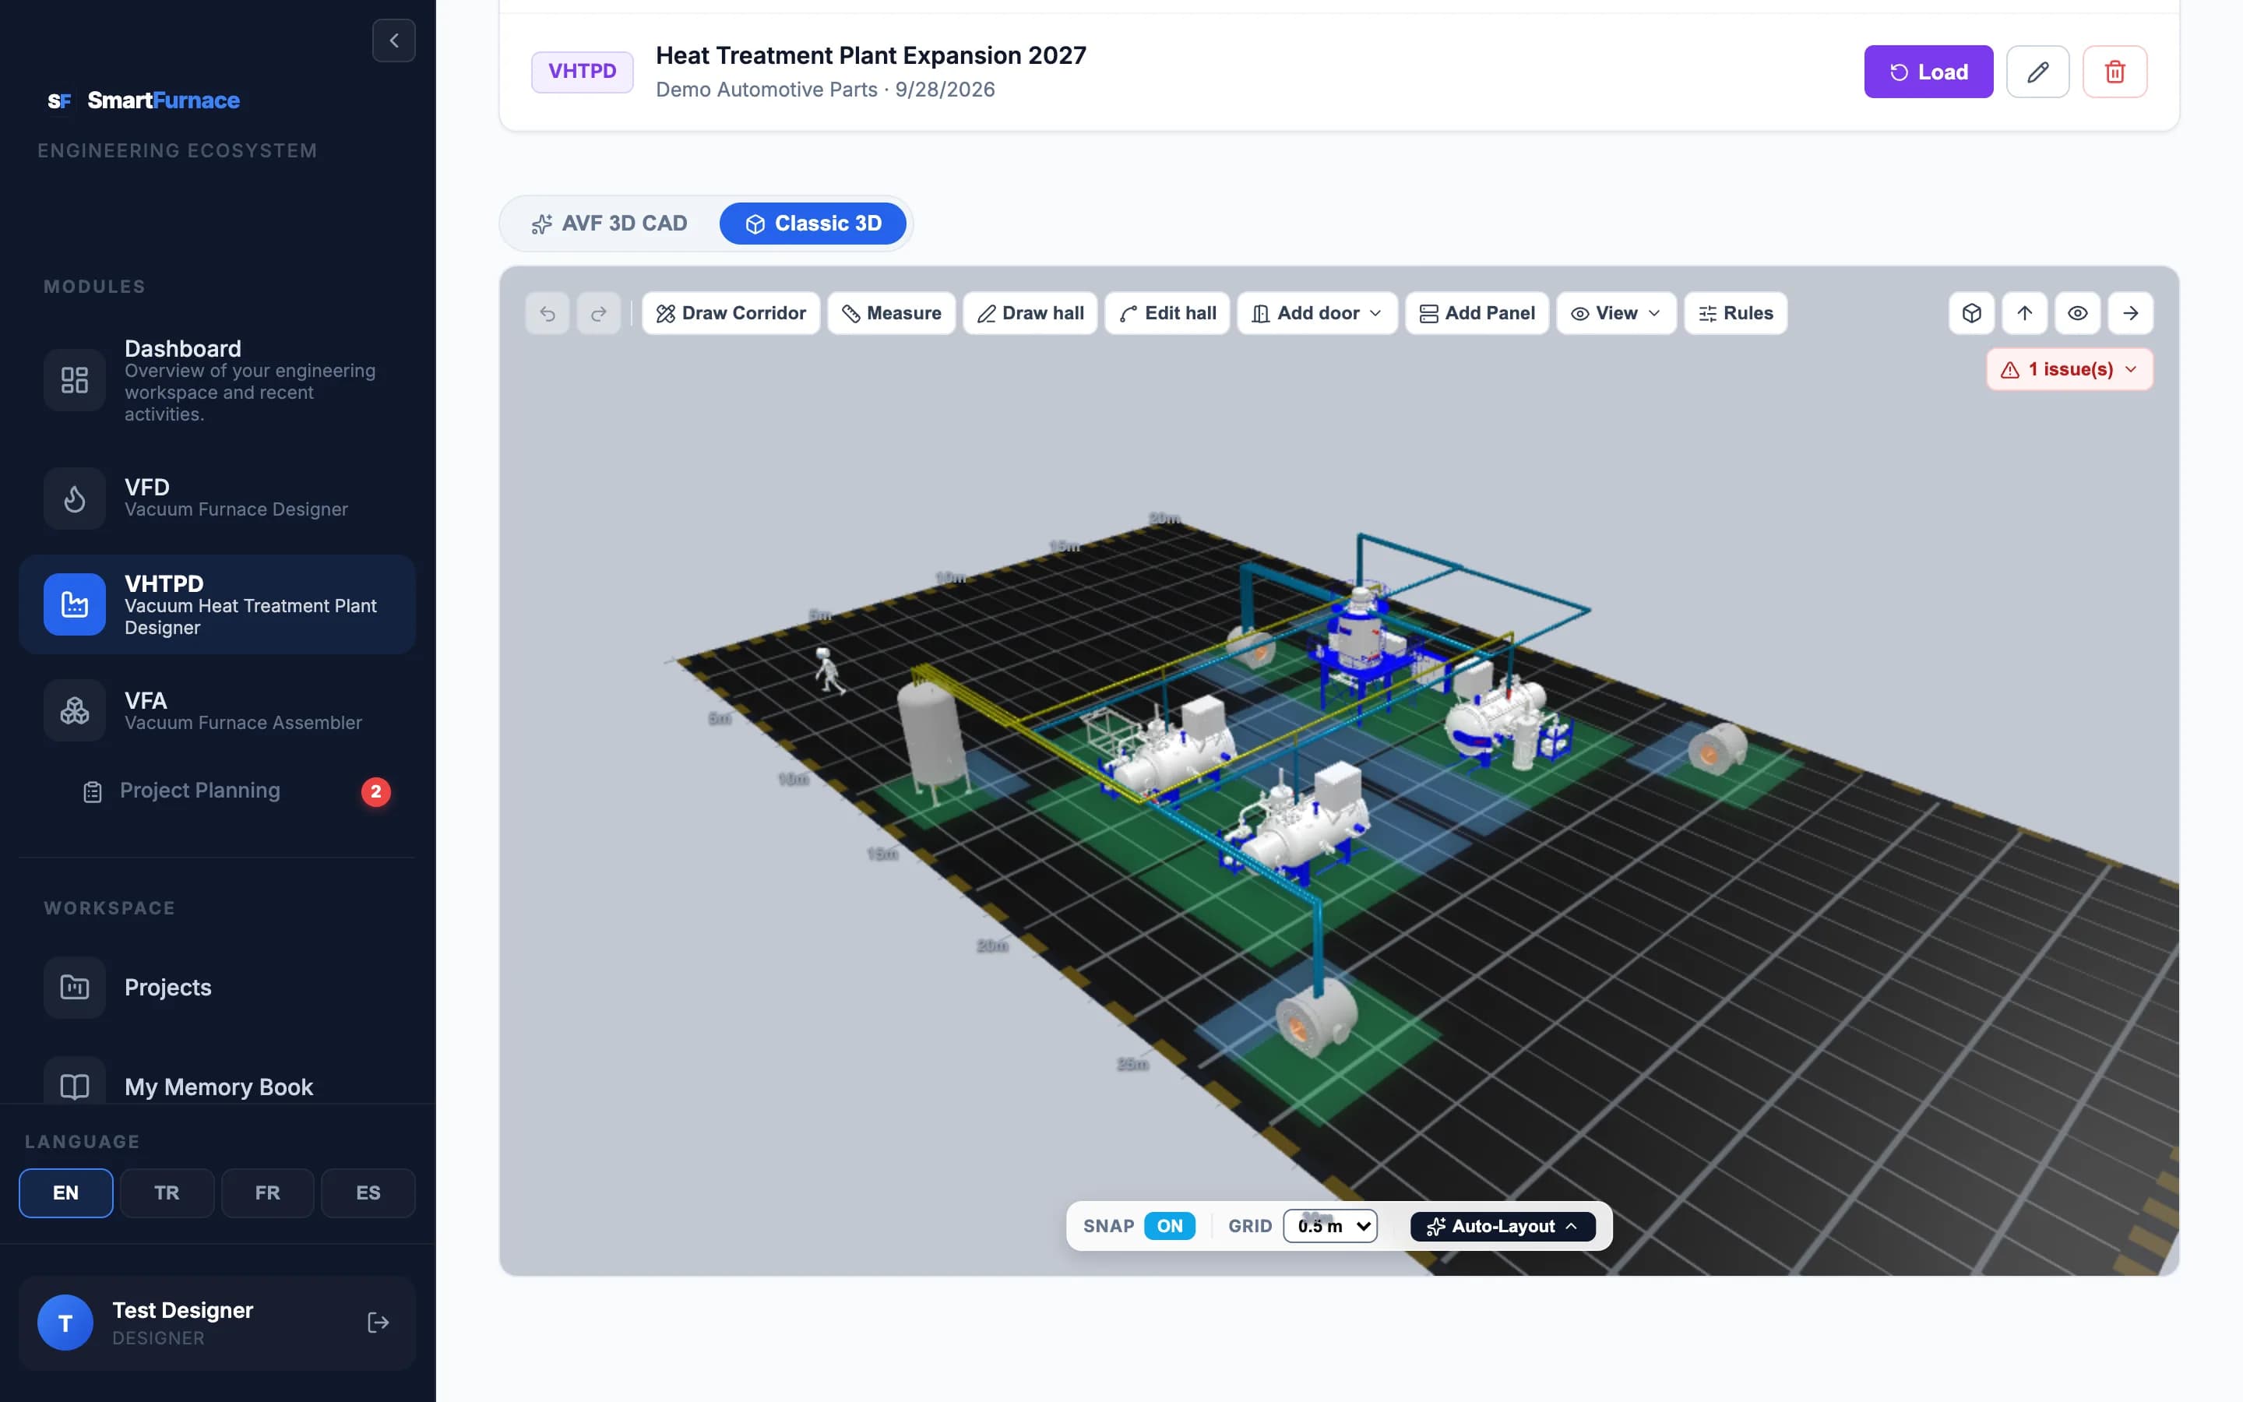Click the undo arrow in the toolbar
The width and height of the screenshot is (2243, 1402).
(548, 313)
